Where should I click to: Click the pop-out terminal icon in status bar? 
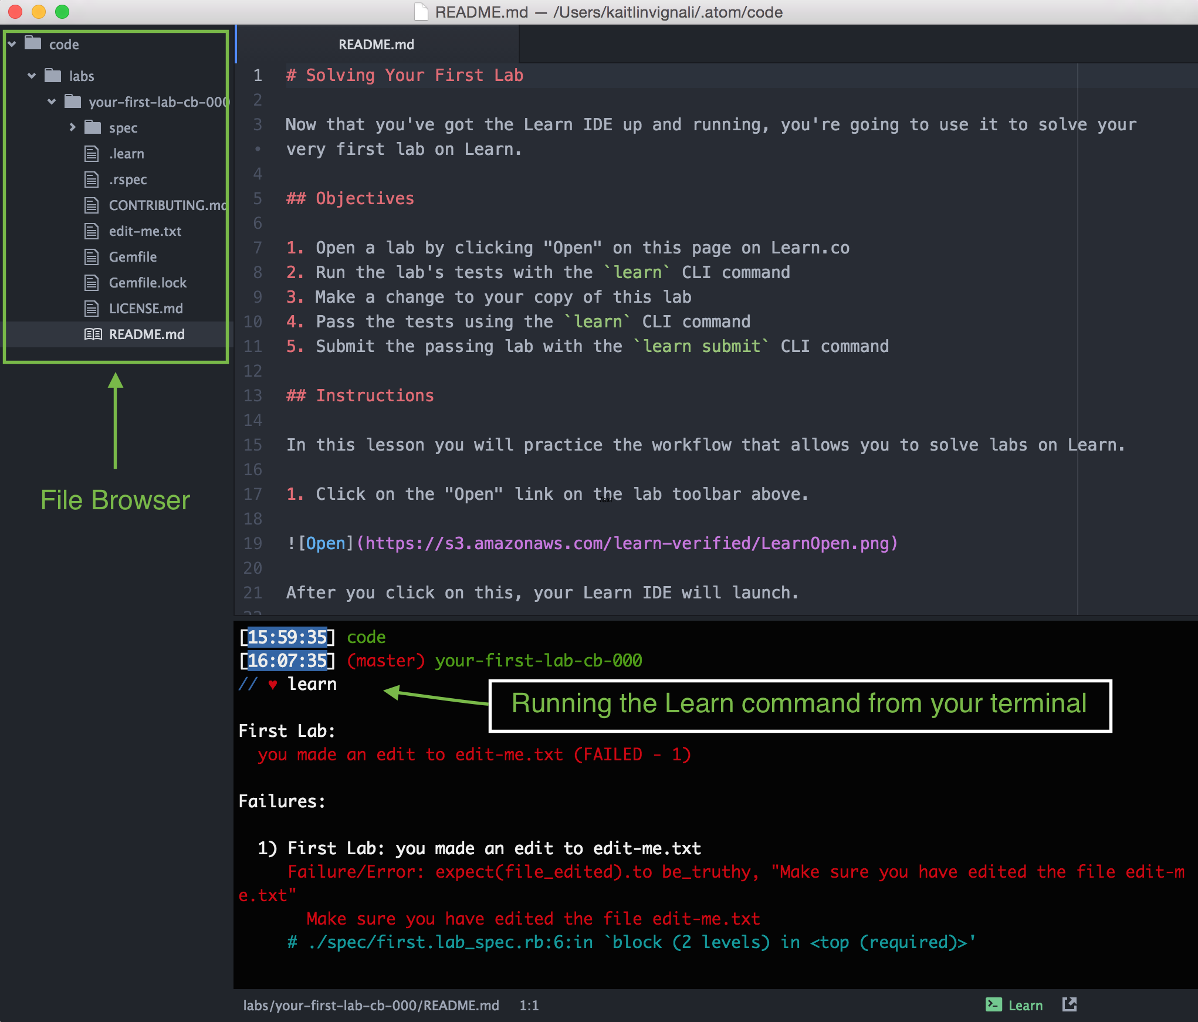click(1069, 1004)
